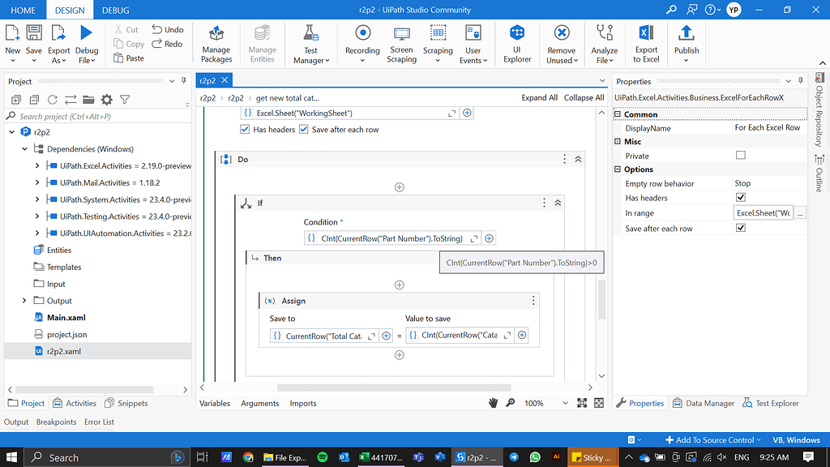
Task: Toggle Save after each row in designer
Action: click(x=303, y=129)
